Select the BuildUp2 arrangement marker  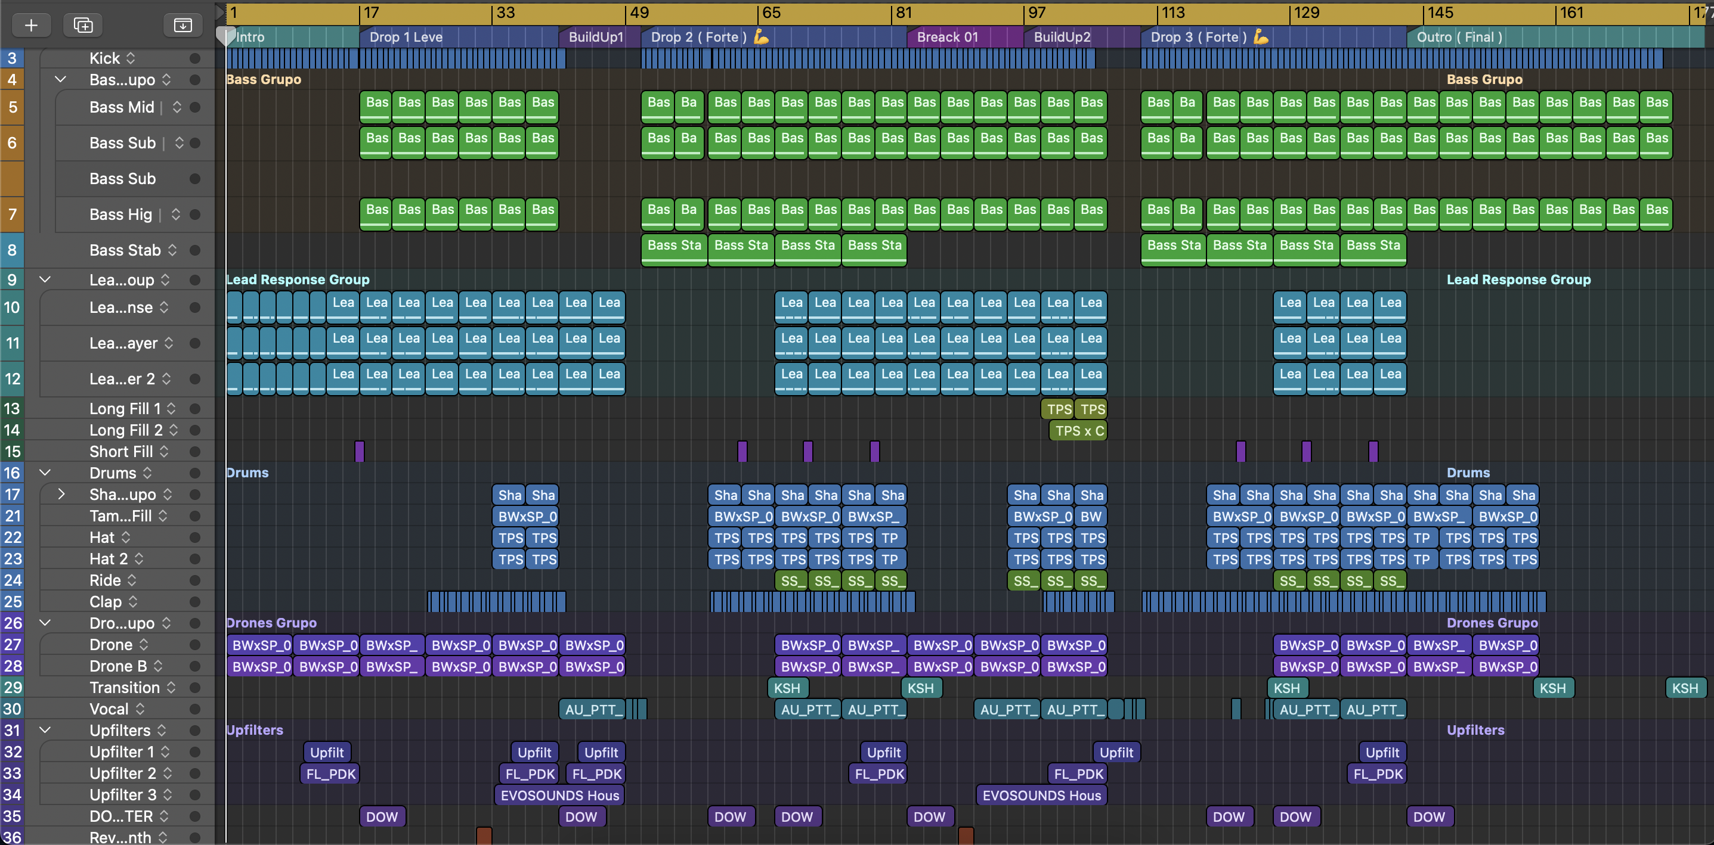1082,37
